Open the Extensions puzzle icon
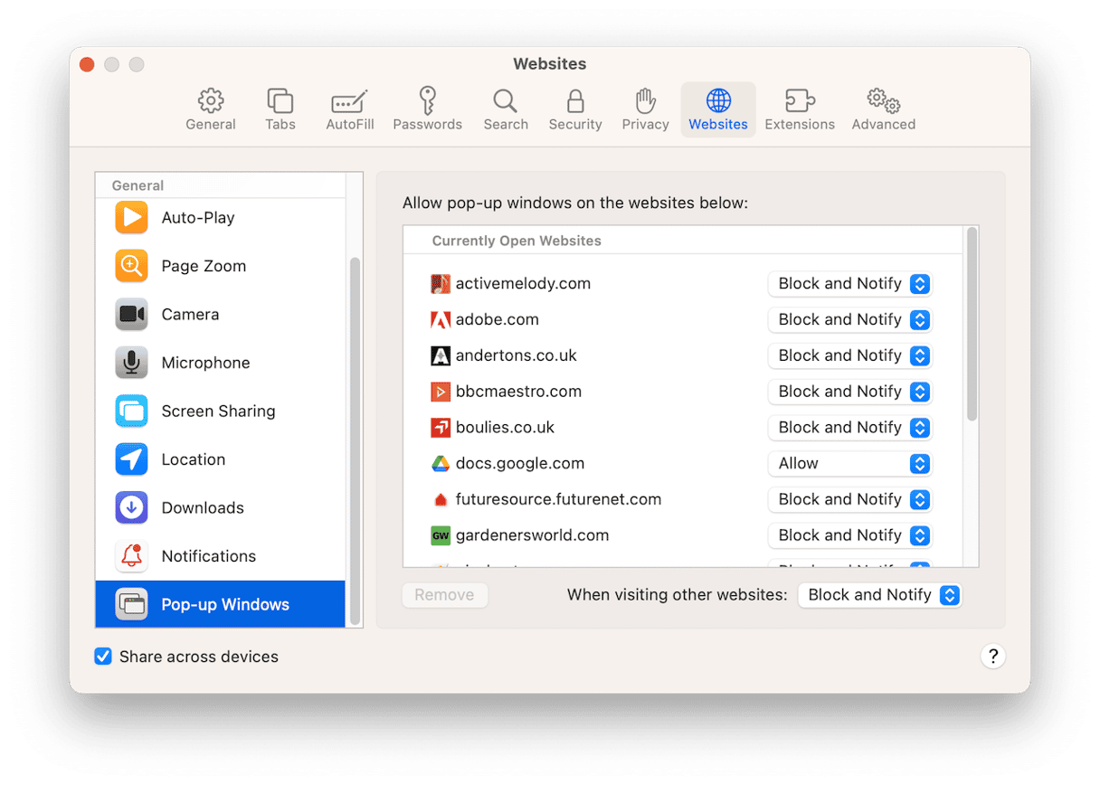Image resolution: width=1100 pixels, height=785 pixels. [x=799, y=100]
